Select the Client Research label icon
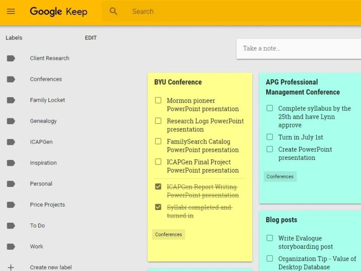 11,58
